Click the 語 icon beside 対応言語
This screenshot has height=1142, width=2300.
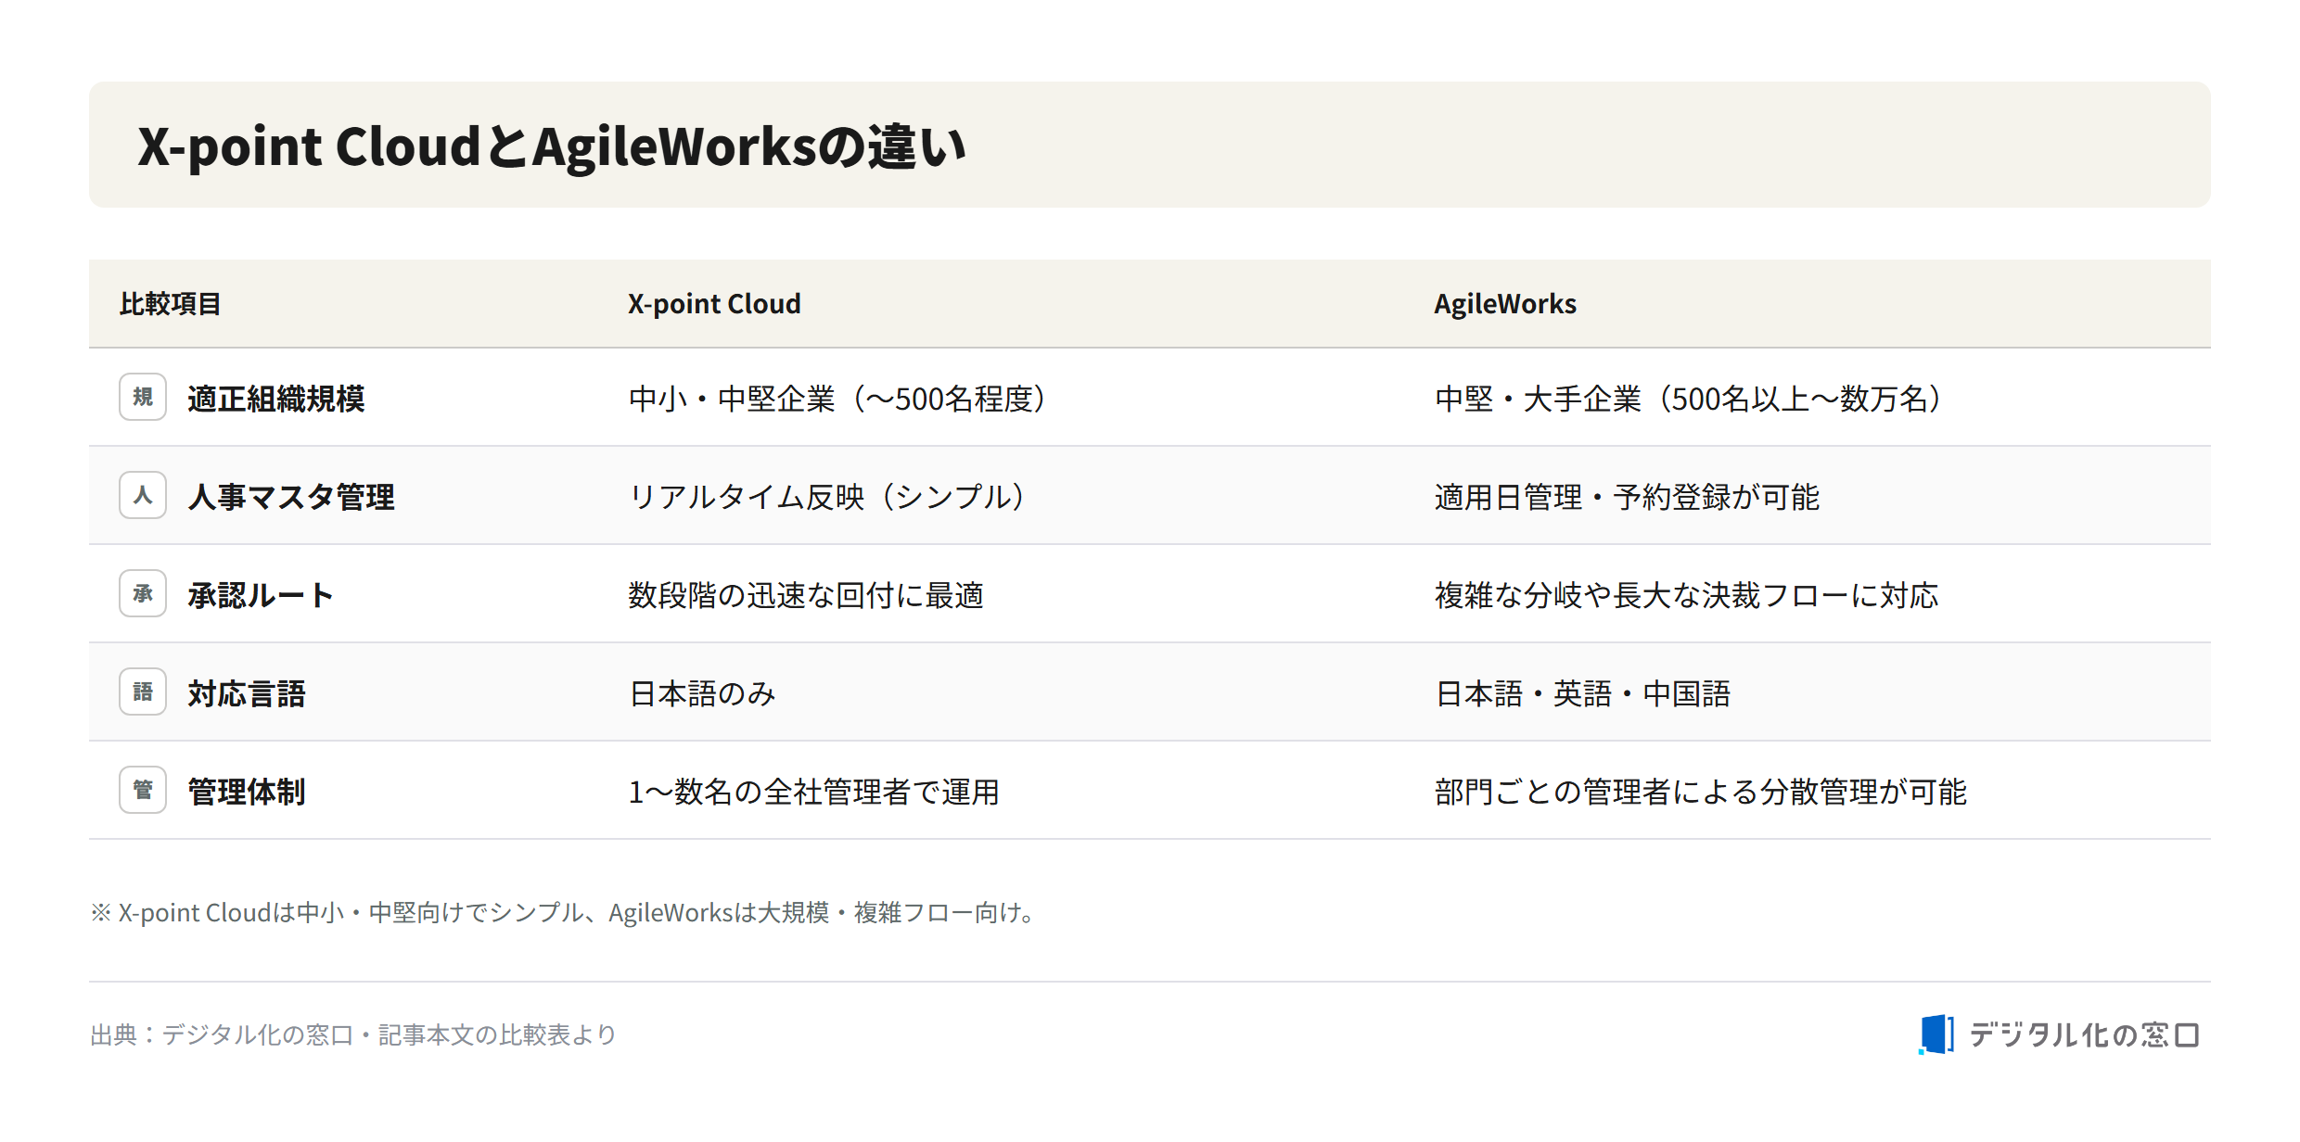(143, 692)
